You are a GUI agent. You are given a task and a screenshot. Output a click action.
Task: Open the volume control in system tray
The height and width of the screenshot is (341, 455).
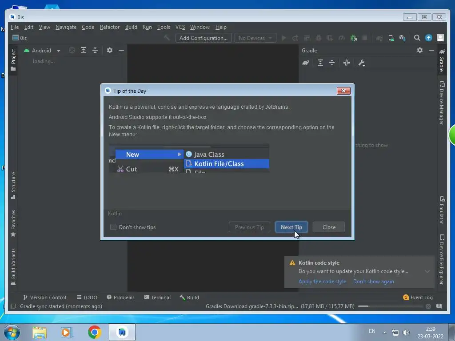(x=406, y=333)
